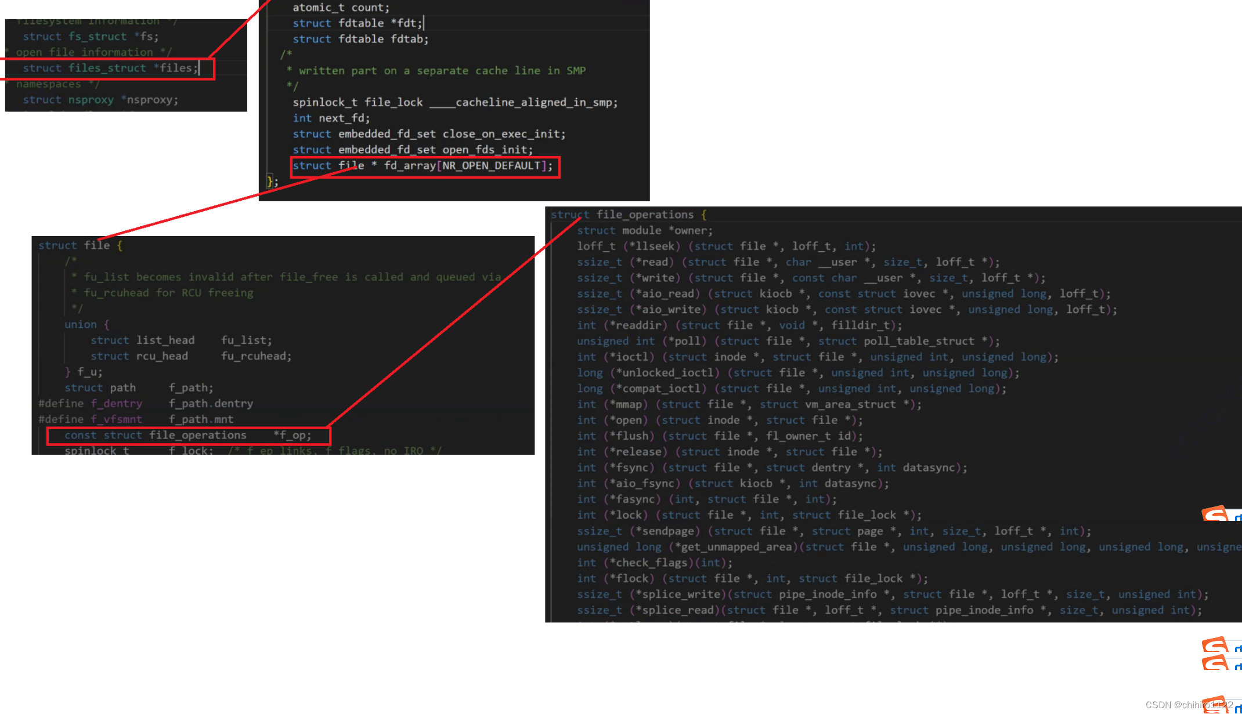Click the '(*compat_ioctl)' function pointer line
1242x714 pixels.
[x=792, y=389]
